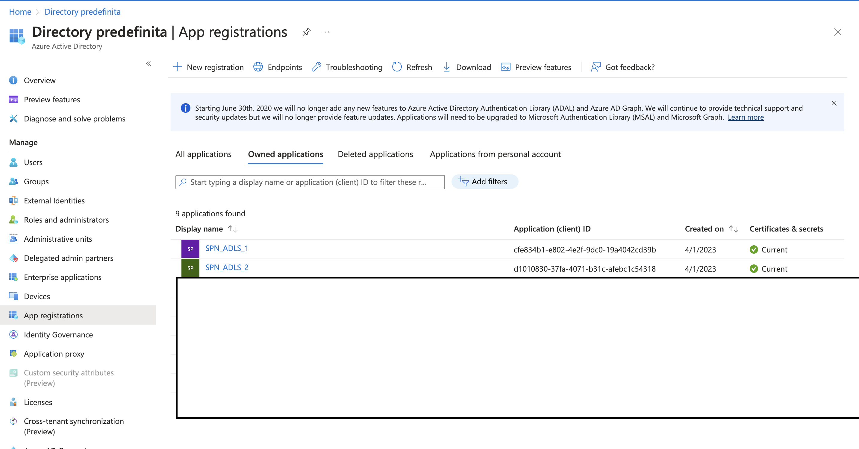Click the Learn more link
The height and width of the screenshot is (449, 859).
click(745, 117)
